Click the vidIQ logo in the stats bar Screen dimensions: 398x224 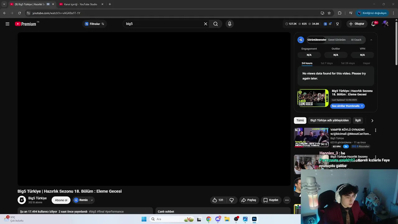tap(325, 24)
